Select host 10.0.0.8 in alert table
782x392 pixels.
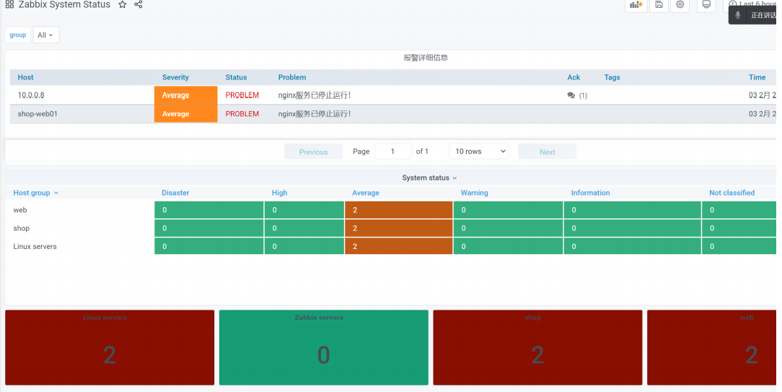31,95
